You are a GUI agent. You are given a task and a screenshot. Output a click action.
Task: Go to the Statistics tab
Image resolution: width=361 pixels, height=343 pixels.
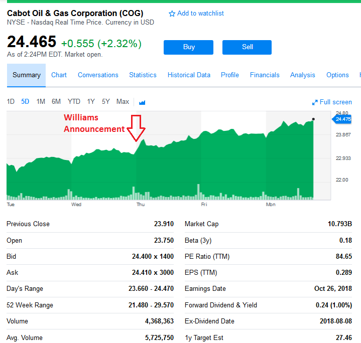pyautogui.click(x=143, y=75)
